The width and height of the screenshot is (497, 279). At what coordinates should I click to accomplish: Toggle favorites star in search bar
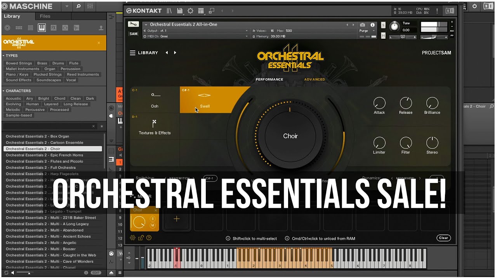[x=102, y=126]
